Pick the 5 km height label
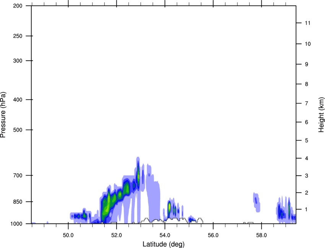The width and height of the screenshot is (325, 248). (x=307, y=141)
